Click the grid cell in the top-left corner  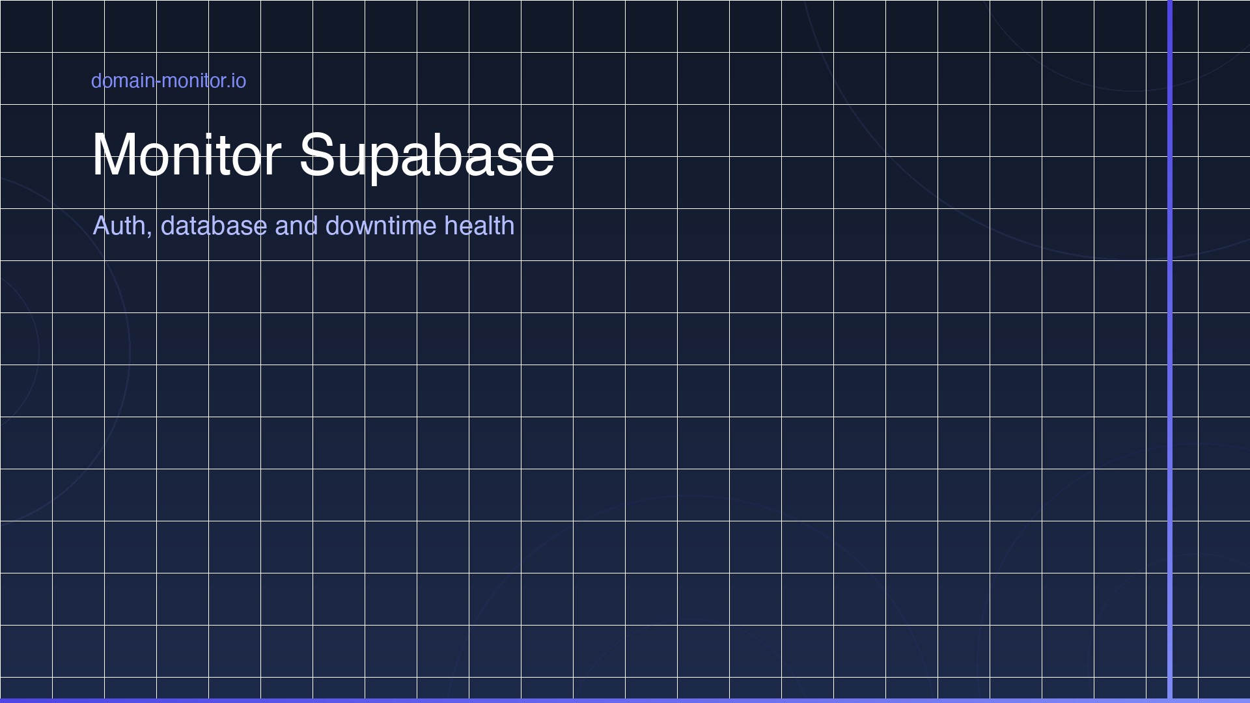pyautogui.click(x=26, y=26)
